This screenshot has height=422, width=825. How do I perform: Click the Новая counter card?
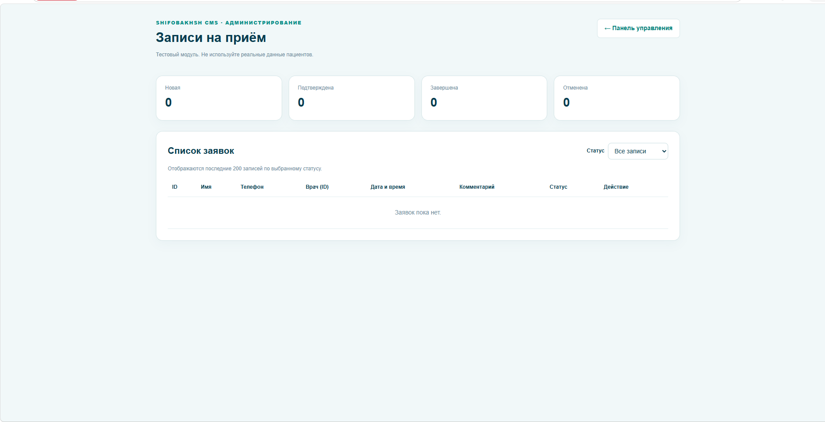pyautogui.click(x=219, y=98)
